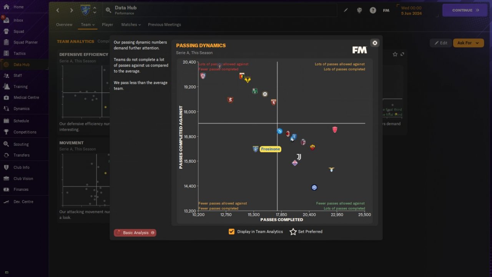Select the Torino badge on the chart
This screenshot has width=492, height=277.
coord(274,102)
